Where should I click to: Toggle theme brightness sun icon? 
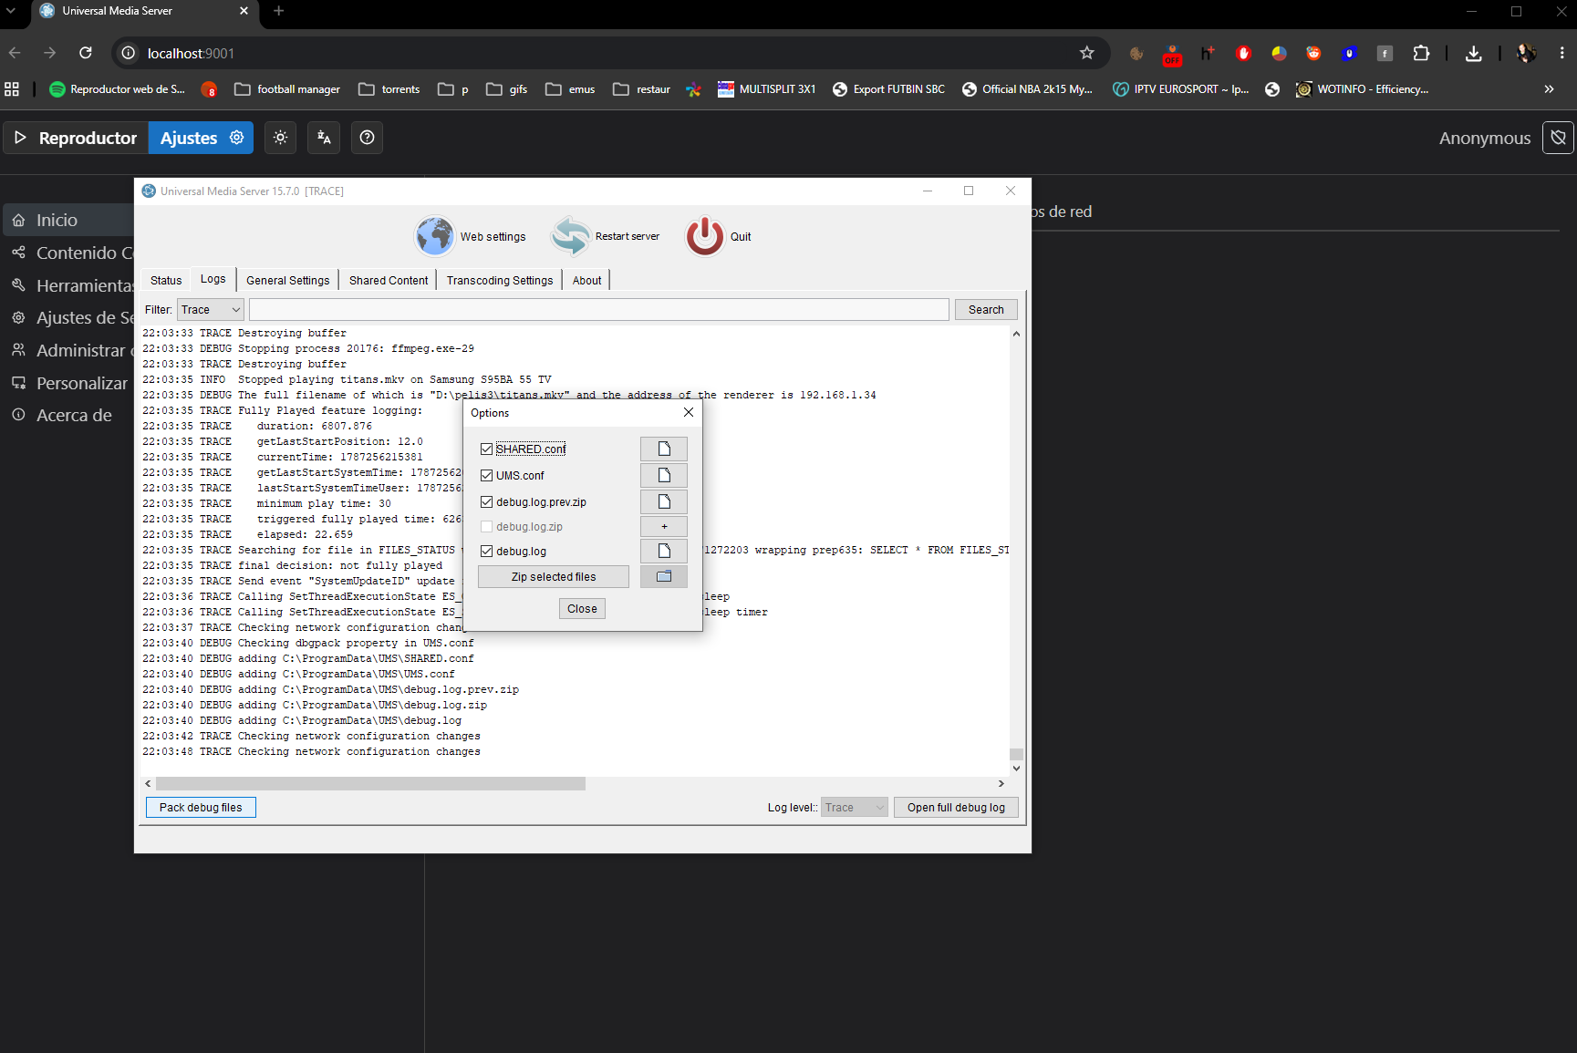[281, 138]
